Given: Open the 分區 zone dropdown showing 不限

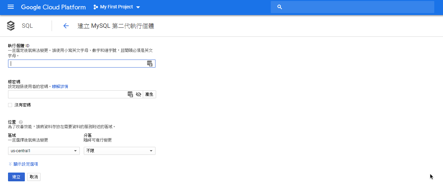Looking at the screenshot, I should [120, 151].
